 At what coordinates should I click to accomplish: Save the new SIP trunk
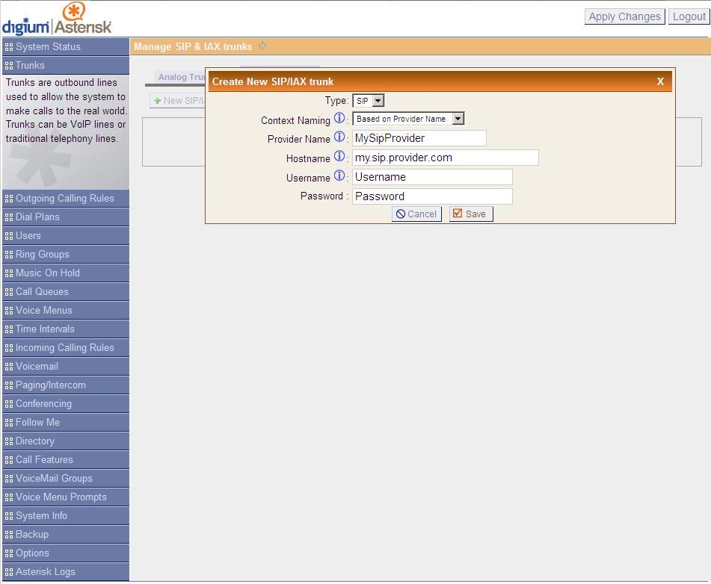(x=470, y=214)
